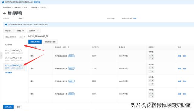Focus the module name search input

[12, 37]
